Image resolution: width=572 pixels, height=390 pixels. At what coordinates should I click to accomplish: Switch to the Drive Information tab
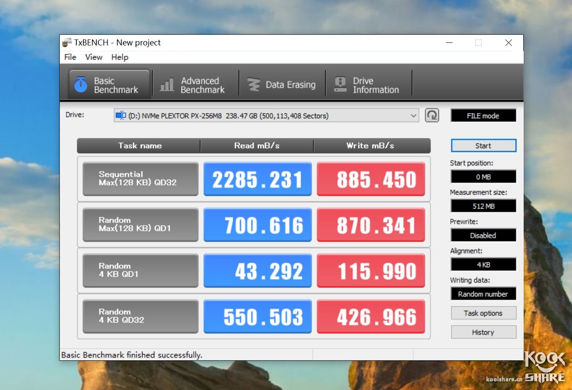368,84
